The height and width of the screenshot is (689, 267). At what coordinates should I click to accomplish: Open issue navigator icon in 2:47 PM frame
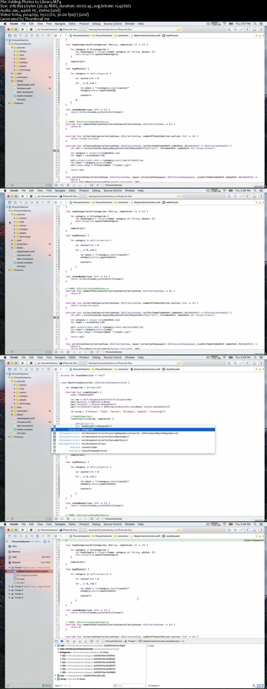click(26, 35)
